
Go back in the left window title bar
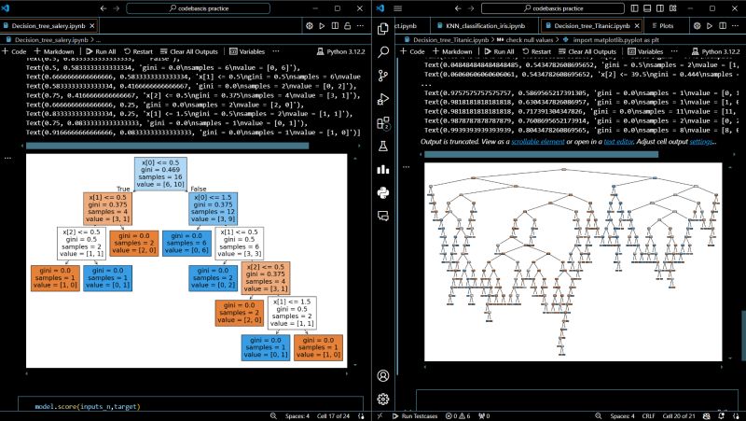click(x=104, y=8)
